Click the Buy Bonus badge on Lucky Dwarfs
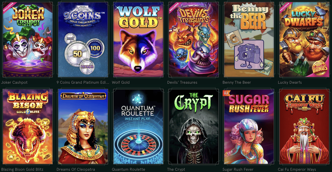Viewport: 332px width, 172px height. tap(319, 68)
